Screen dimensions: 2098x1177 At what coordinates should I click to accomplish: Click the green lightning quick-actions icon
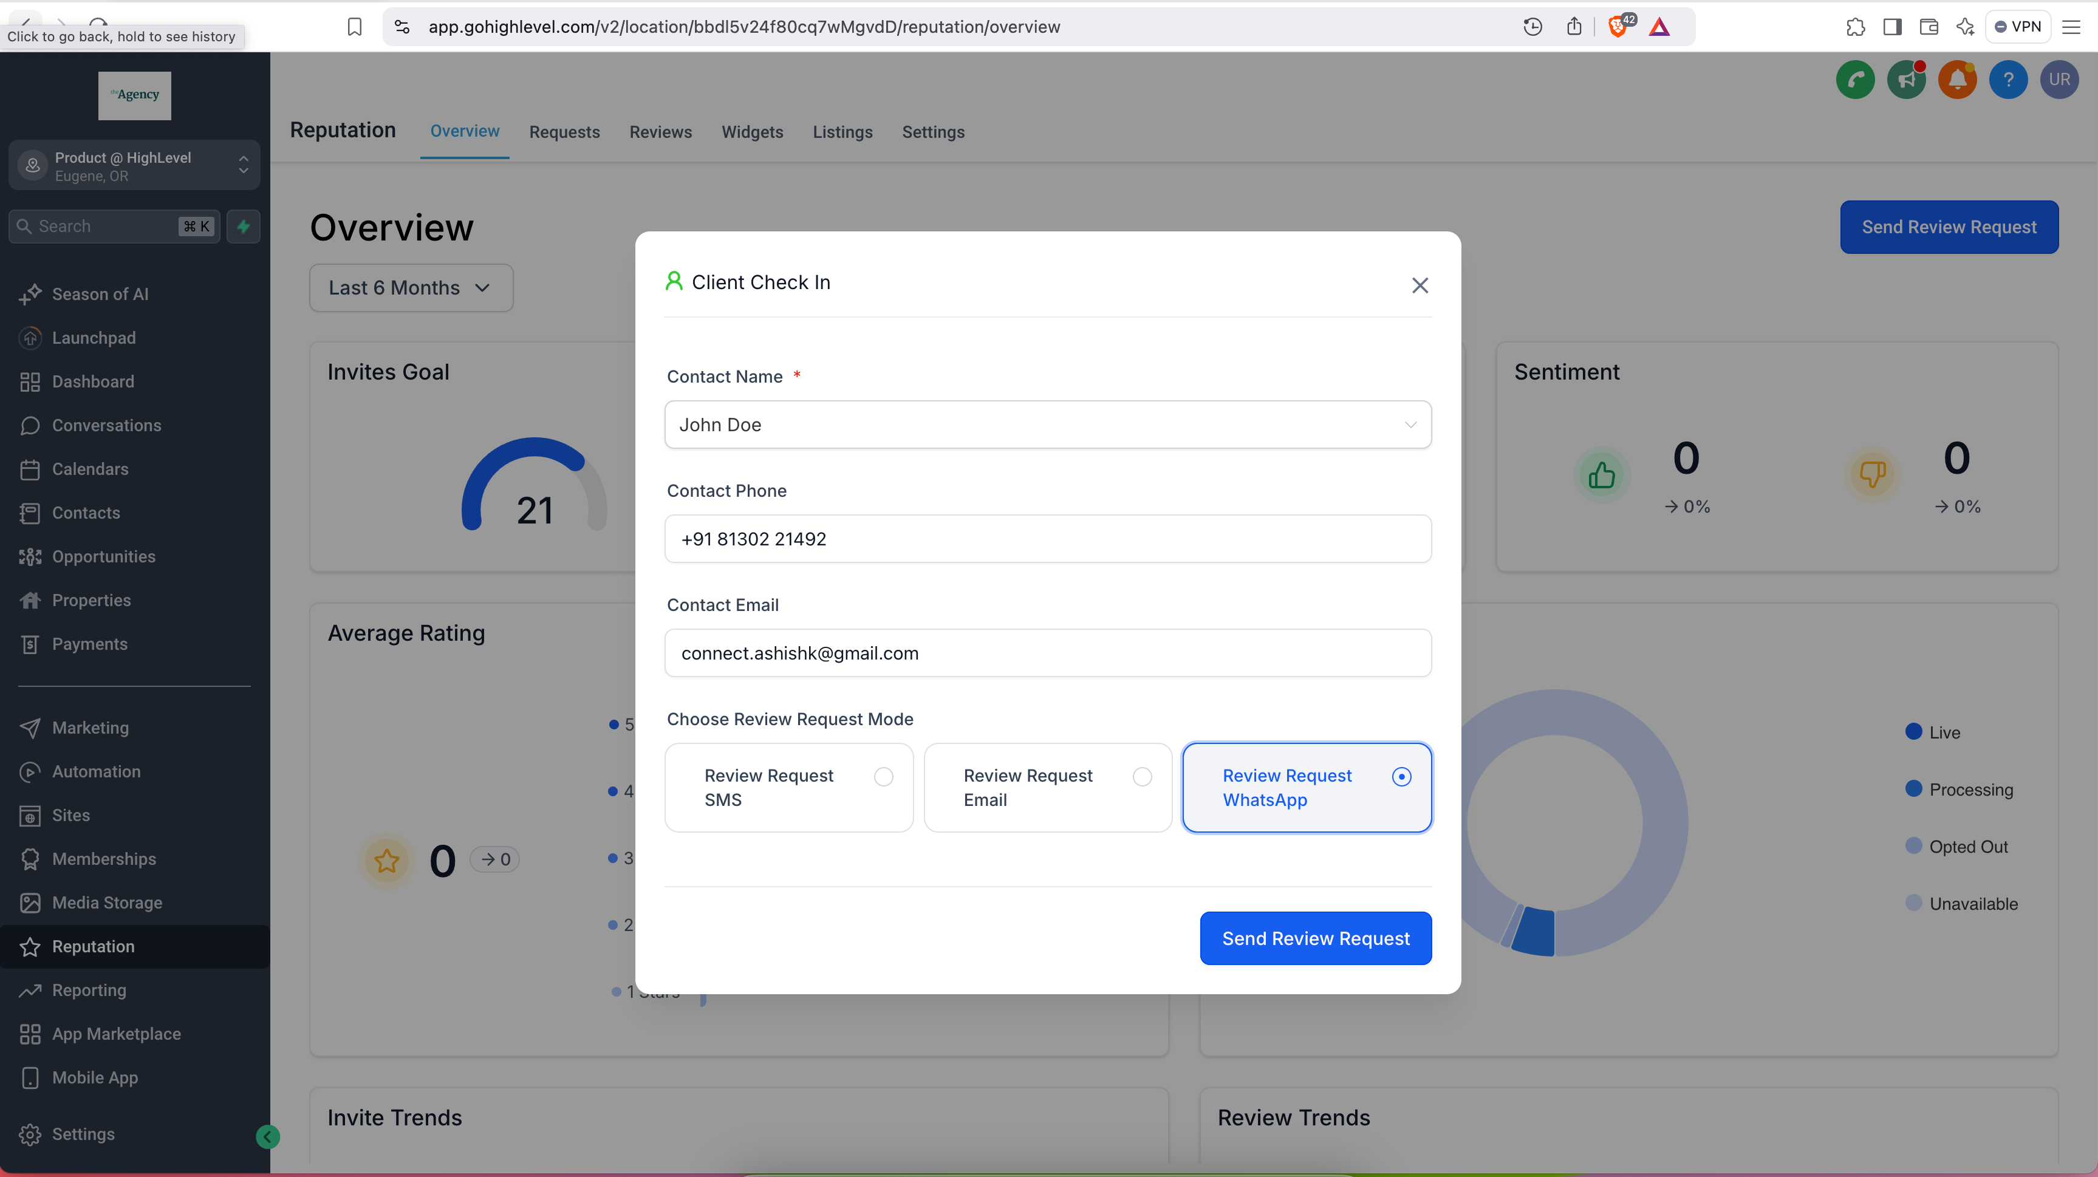tap(244, 227)
